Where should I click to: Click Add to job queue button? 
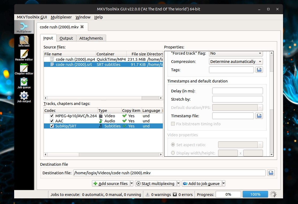[x=202, y=183]
